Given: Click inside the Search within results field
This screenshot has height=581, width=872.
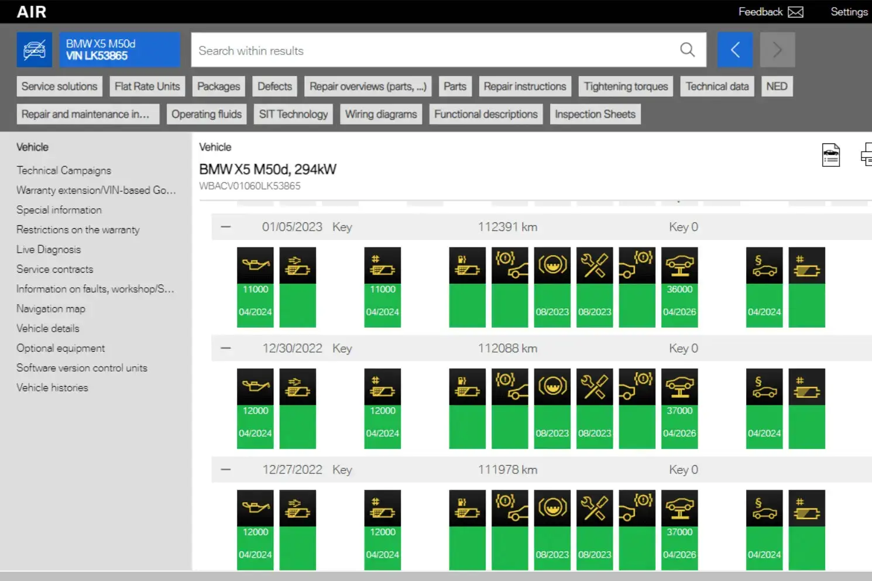Looking at the screenshot, I should click(x=410, y=50).
